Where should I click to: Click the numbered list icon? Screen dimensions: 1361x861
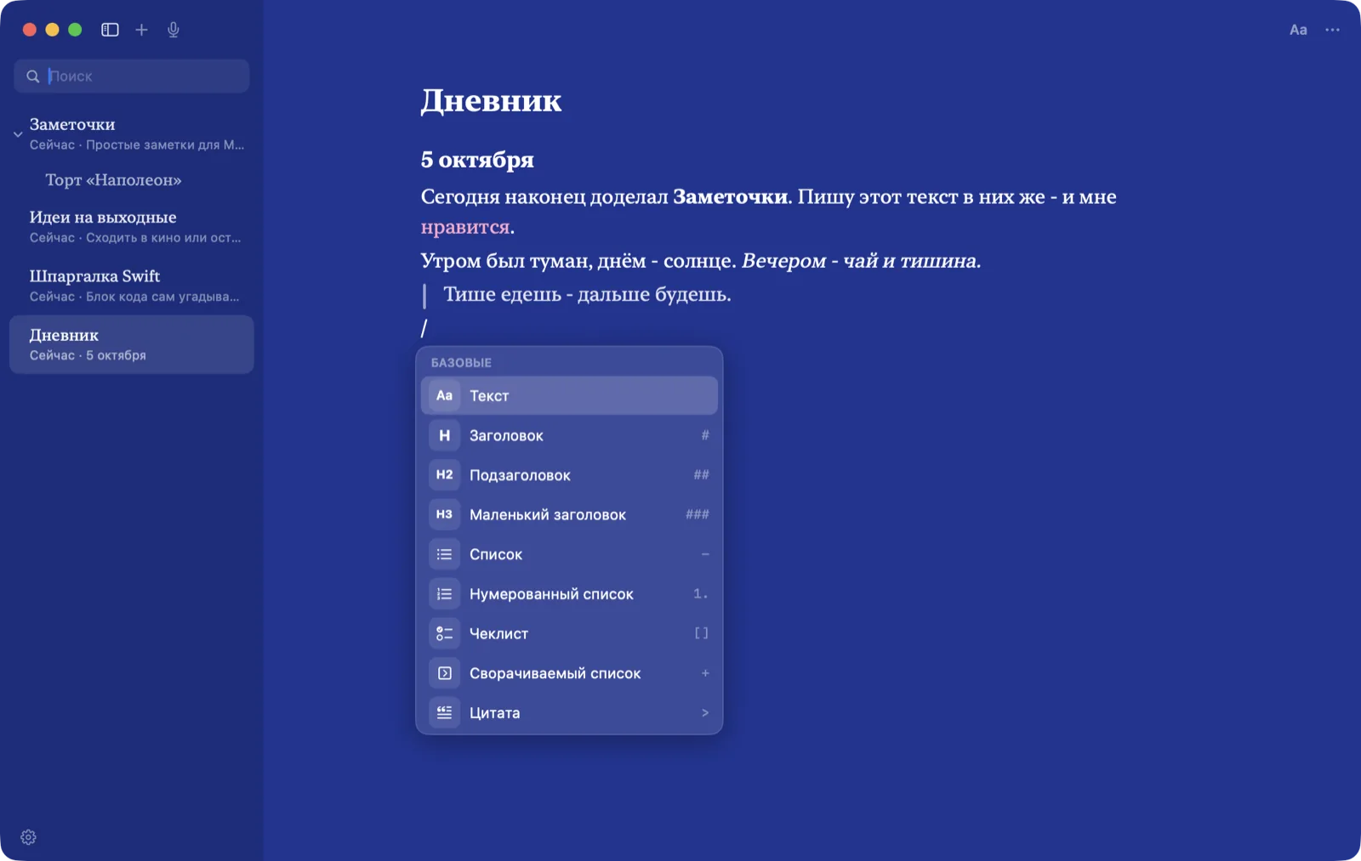coord(444,594)
